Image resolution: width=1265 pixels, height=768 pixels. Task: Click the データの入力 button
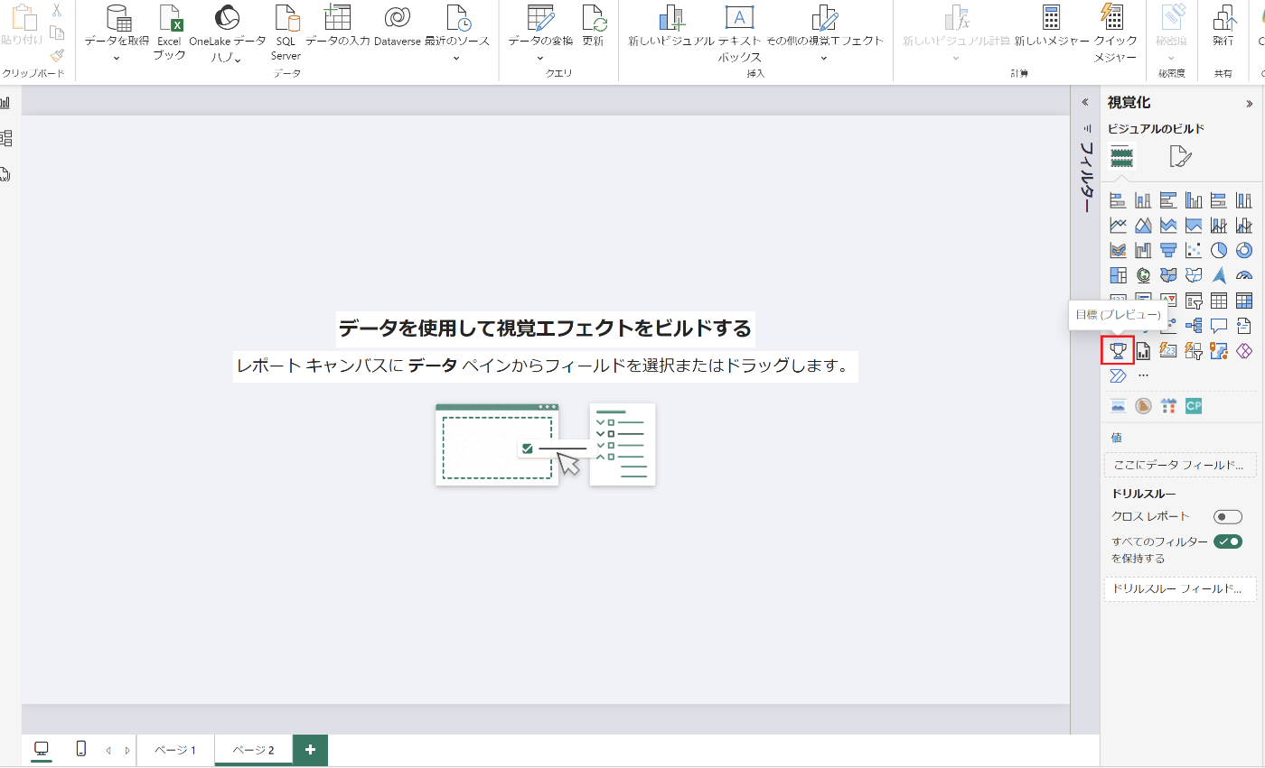click(x=337, y=25)
